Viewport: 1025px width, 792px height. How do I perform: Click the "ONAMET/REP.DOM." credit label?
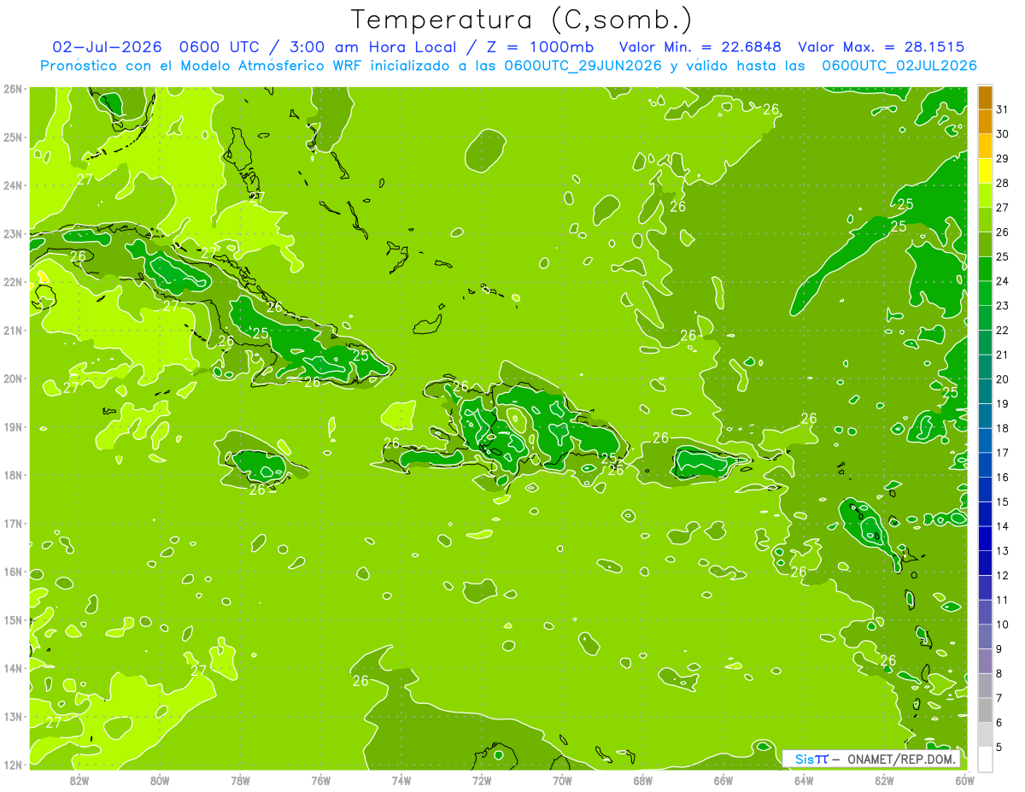[x=902, y=759]
